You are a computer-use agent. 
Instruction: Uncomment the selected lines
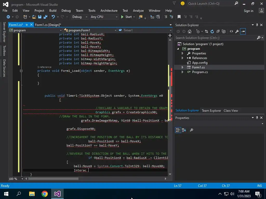coord(171,17)
